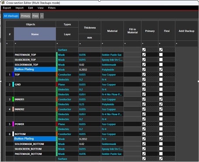Click the Layer type filter field
199x162 pixels.
[x=67, y=43]
